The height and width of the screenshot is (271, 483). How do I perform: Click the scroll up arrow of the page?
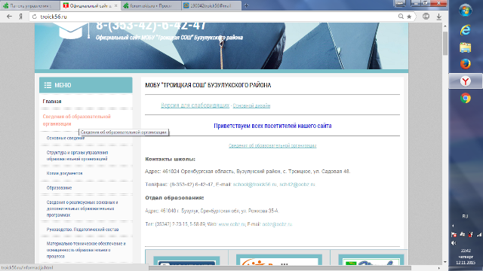(x=445, y=26)
